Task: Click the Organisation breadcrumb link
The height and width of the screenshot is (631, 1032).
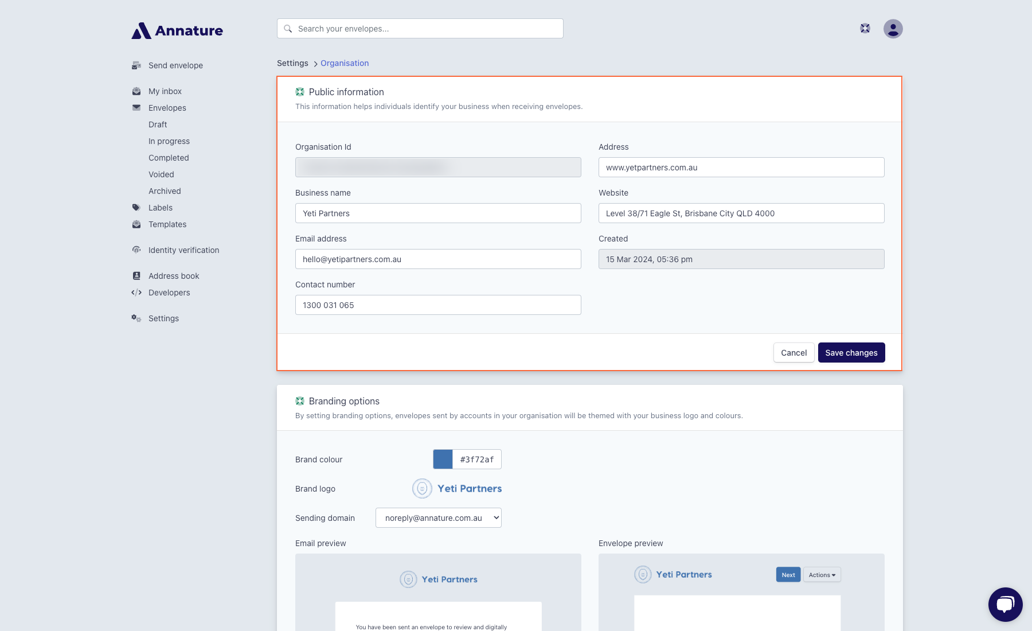Action: [x=345, y=63]
